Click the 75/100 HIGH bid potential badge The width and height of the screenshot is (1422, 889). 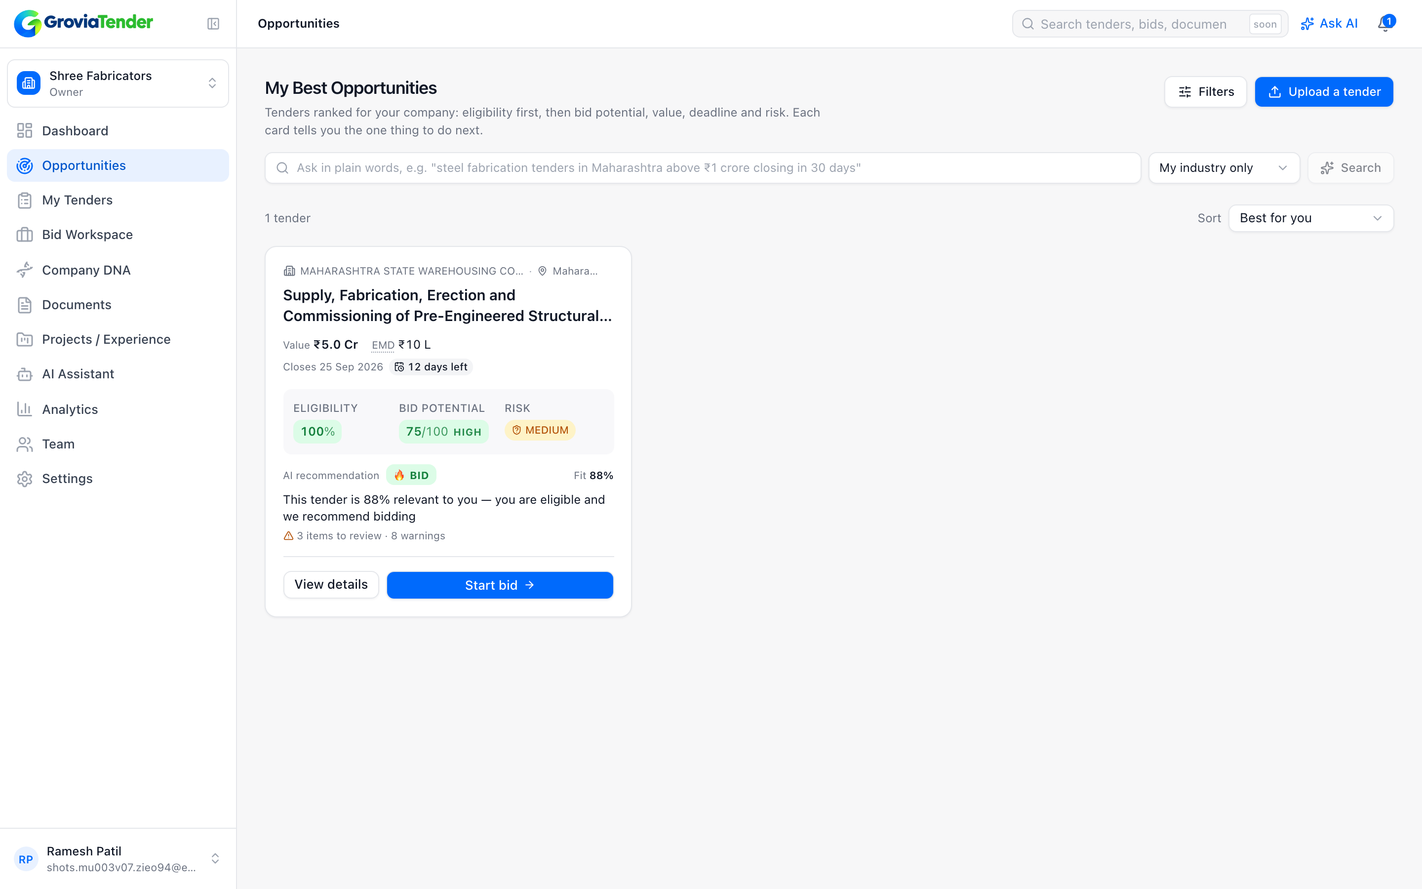coord(444,432)
